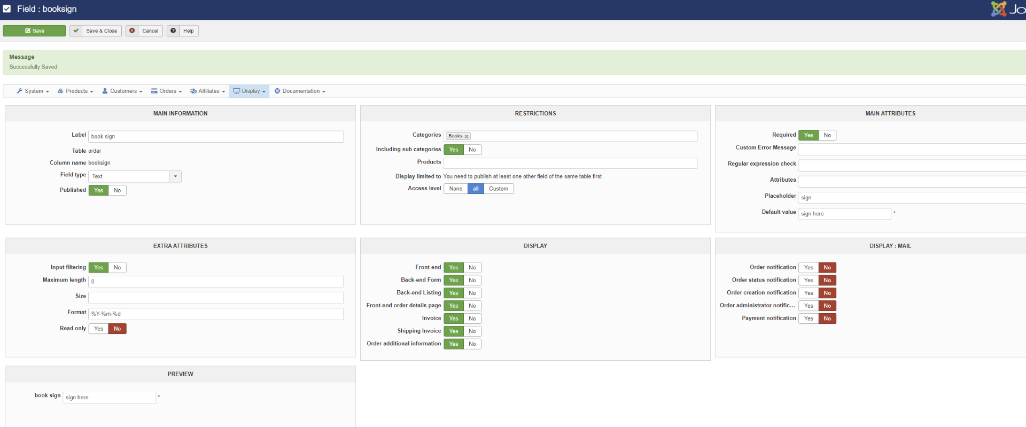1026x427 pixels.
Task: Set Invoice display to No
Action: coord(472,319)
